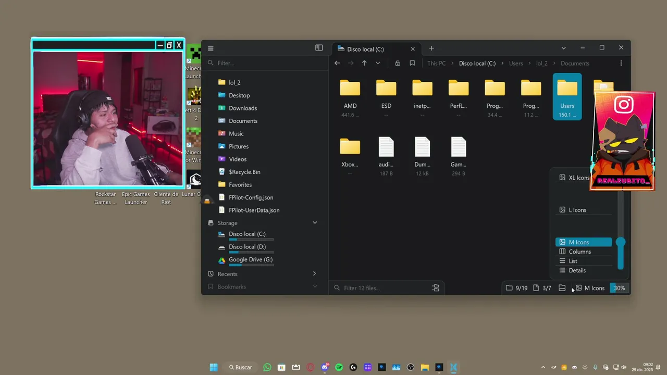This screenshot has height=375, width=667.
Task: Toggle the lock icon in address bar
Action: [x=398, y=63]
